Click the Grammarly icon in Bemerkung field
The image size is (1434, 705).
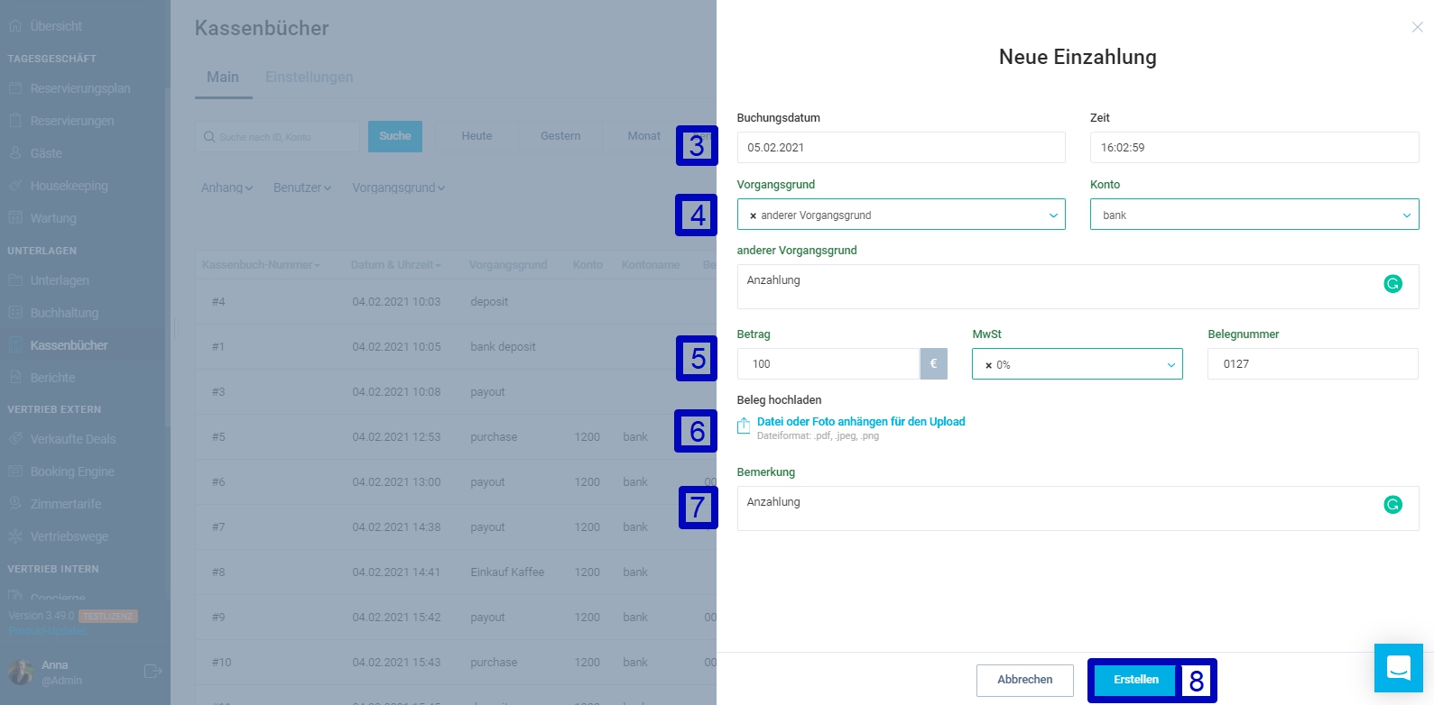coord(1392,505)
